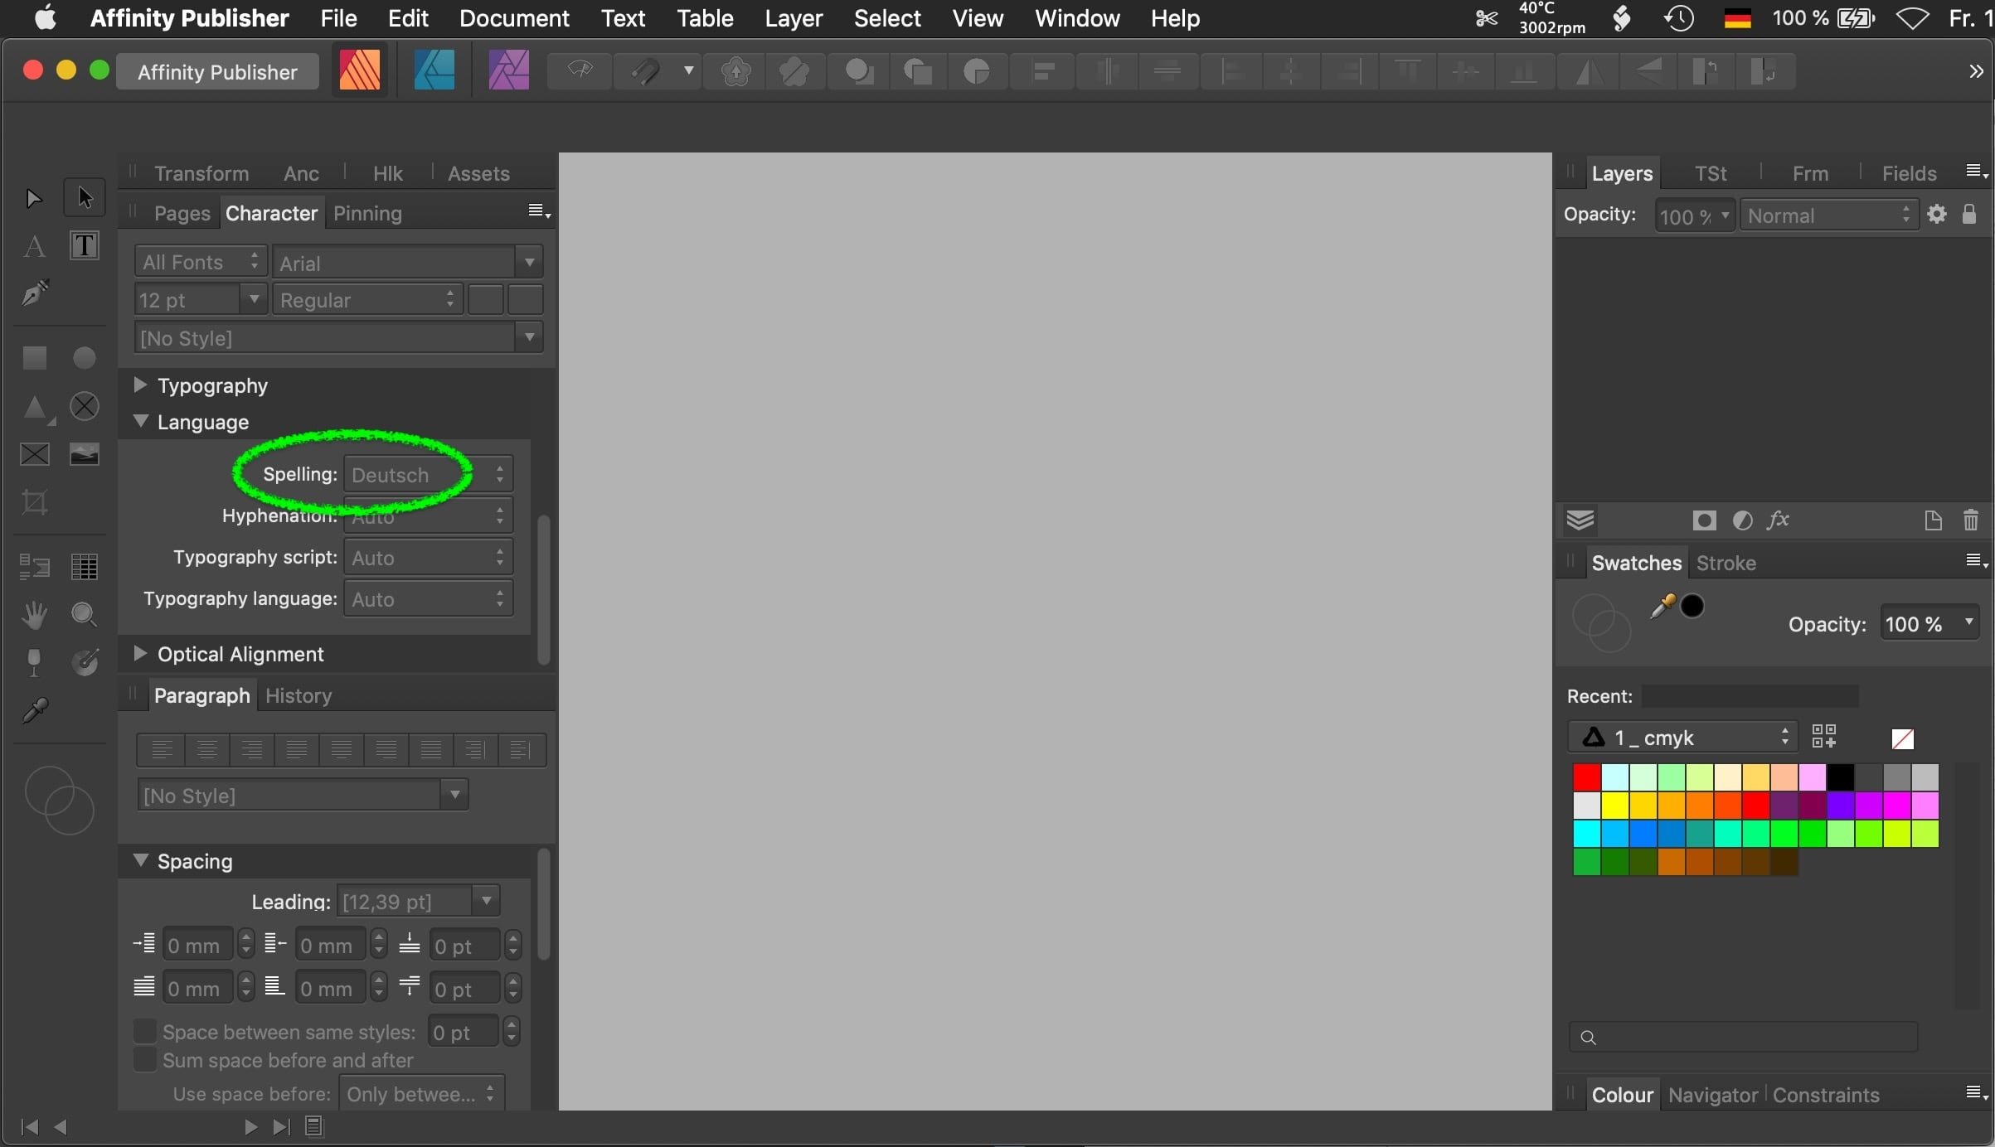Image resolution: width=1995 pixels, height=1147 pixels.
Task: Pick colour with Swatches eyedropper
Action: [1662, 607]
